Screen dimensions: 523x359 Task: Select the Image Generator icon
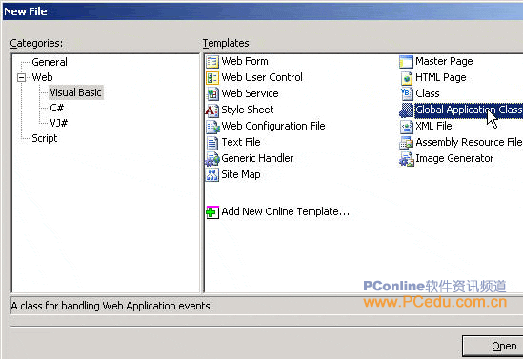(406, 159)
